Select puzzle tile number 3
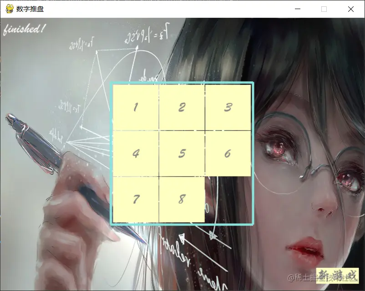 [x=228, y=107]
